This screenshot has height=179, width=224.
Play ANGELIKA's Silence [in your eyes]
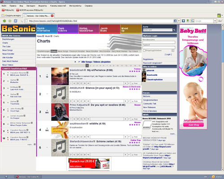coord(125,101)
